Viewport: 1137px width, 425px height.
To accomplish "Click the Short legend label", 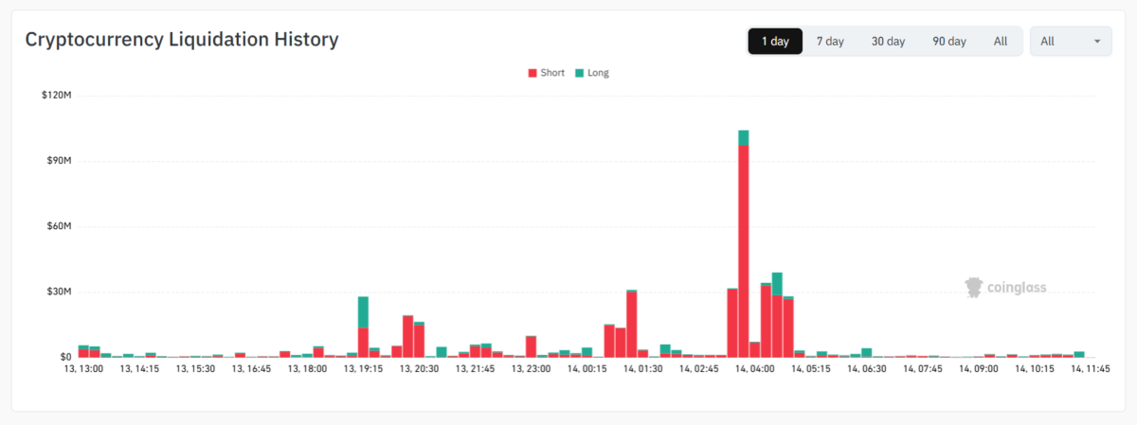I will (x=552, y=73).
